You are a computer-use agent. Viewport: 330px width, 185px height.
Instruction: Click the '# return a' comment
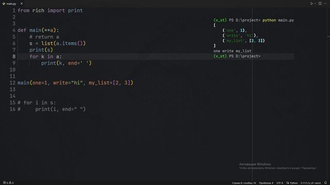(44, 36)
